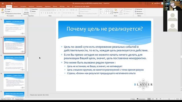
Task: Toggle underline formatting in Police group
Action: (45, 13)
